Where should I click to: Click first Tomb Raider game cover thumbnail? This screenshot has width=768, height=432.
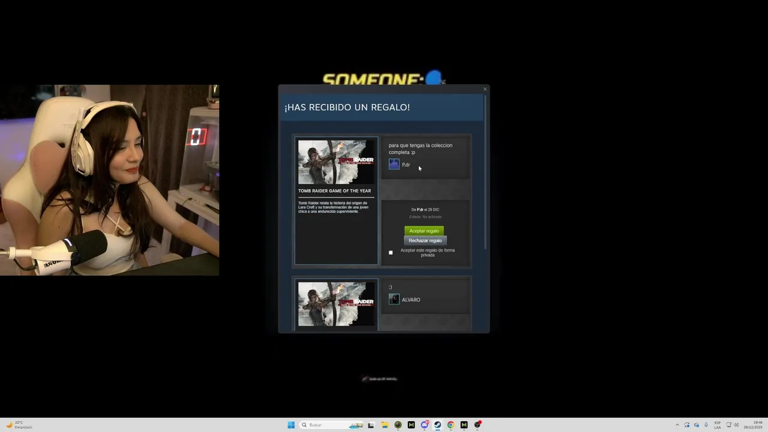pos(336,162)
